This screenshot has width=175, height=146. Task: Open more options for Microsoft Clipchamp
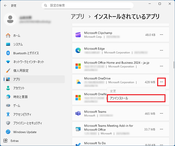(161, 35)
